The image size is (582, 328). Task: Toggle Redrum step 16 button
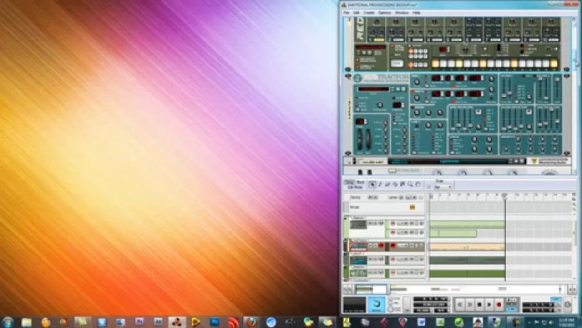pos(553,64)
